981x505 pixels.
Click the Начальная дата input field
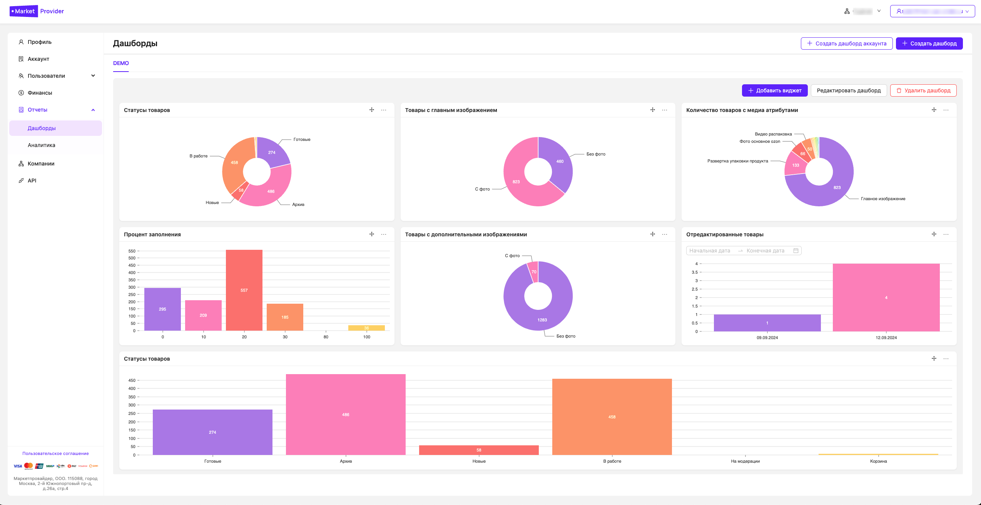(x=710, y=251)
